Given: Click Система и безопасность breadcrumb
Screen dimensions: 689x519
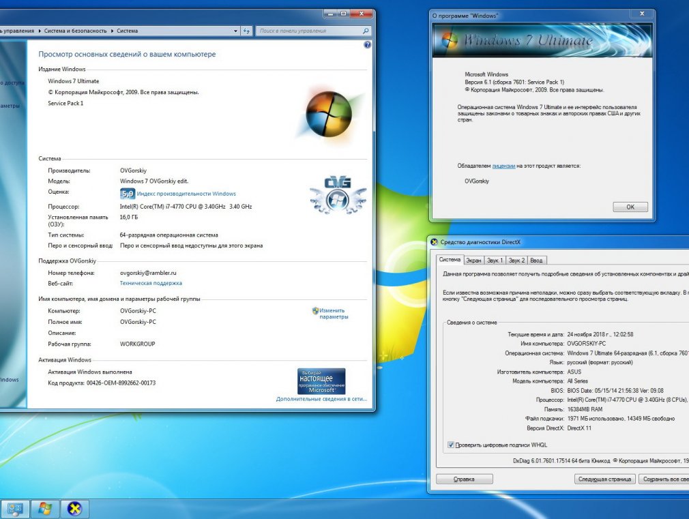Looking at the screenshot, I should [x=75, y=31].
